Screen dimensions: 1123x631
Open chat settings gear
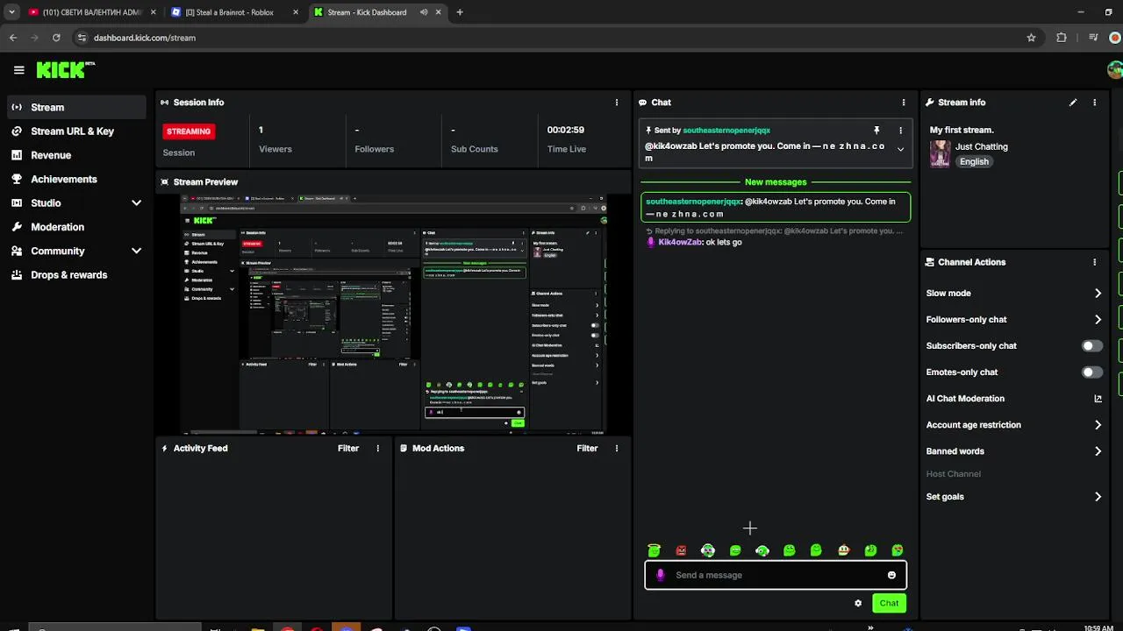pyautogui.click(x=858, y=603)
